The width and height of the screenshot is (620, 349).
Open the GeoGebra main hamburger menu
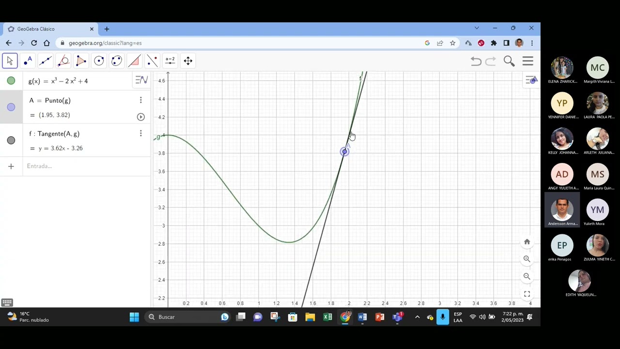pyautogui.click(x=528, y=61)
